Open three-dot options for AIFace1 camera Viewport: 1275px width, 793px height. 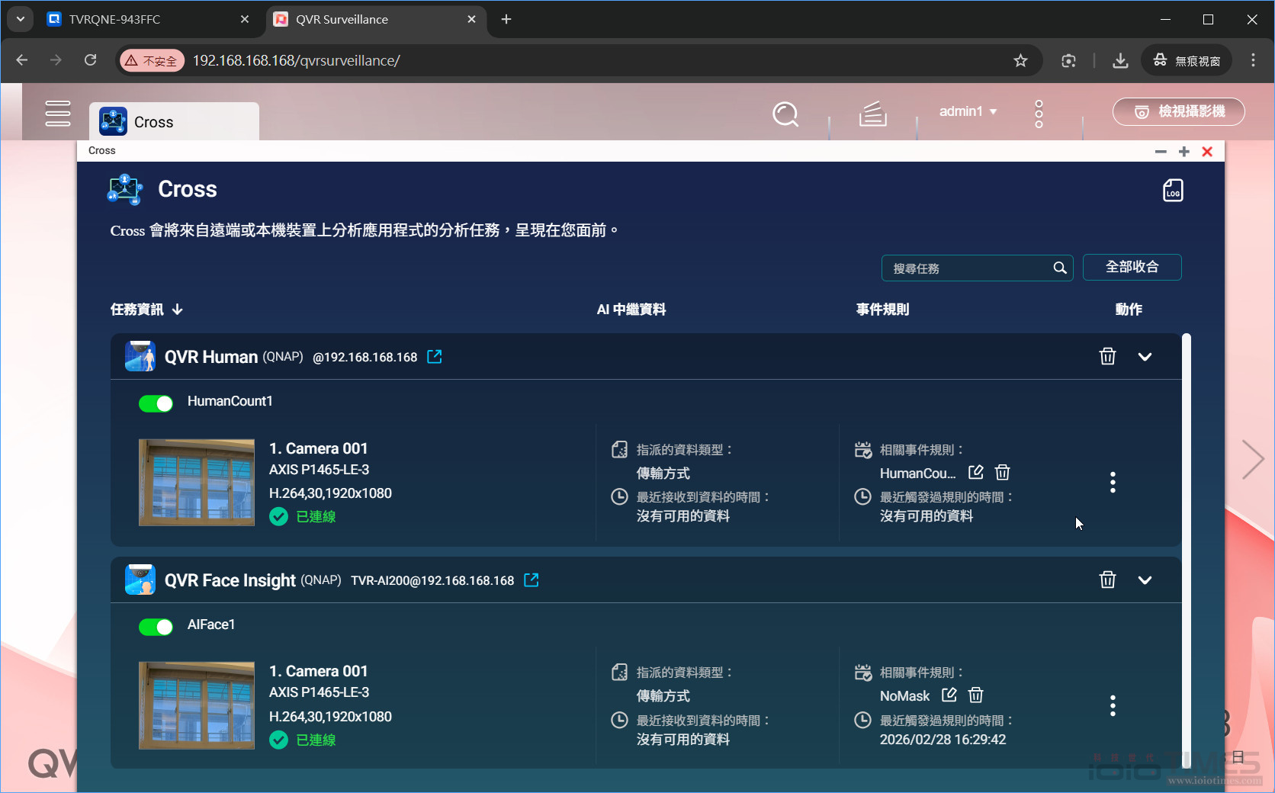click(x=1113, y=705)
